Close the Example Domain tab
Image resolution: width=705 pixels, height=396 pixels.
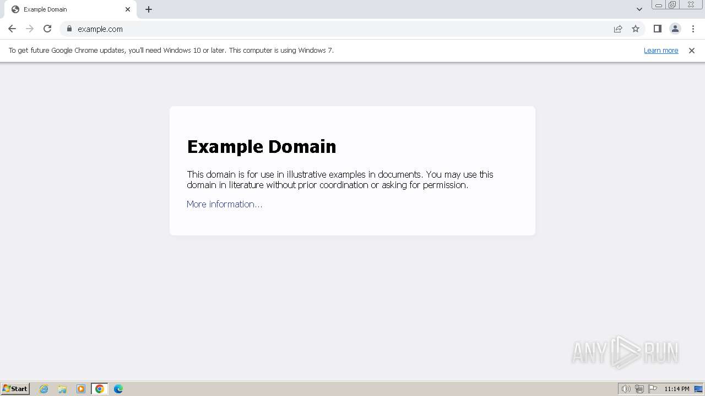[128, 9]
